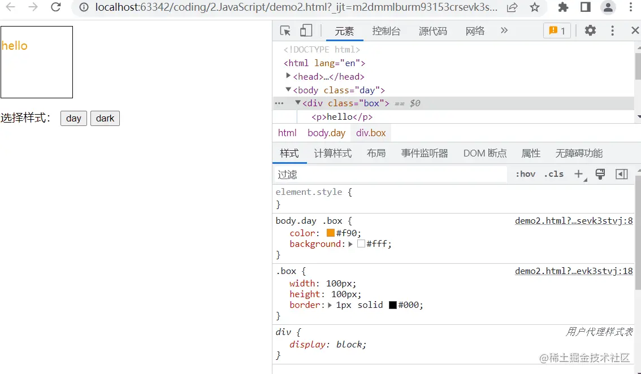Toggle the computed styles sidebar icon
The height and width of the screenshot is (374, 641).
pos(621,174)
